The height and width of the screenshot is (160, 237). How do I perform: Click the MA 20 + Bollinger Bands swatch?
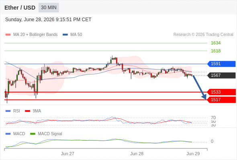[x=8, y=35]
